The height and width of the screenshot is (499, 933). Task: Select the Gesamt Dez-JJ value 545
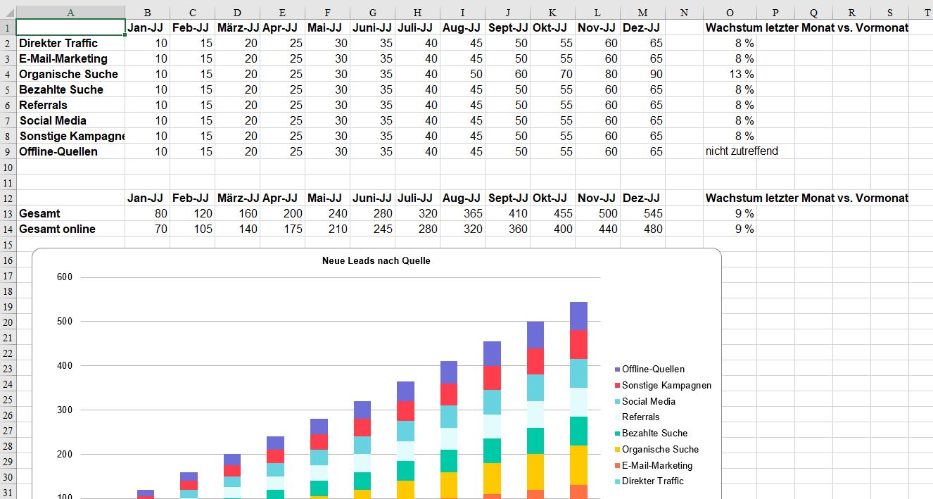[642, 213]
